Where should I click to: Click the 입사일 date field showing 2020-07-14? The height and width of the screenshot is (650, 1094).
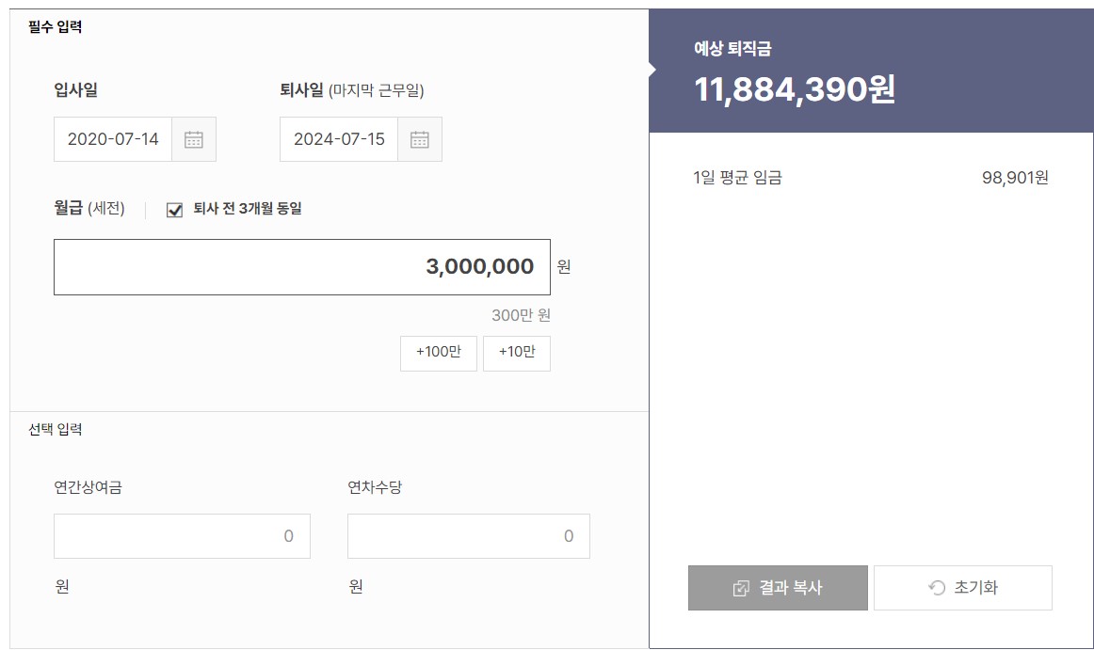113,139
